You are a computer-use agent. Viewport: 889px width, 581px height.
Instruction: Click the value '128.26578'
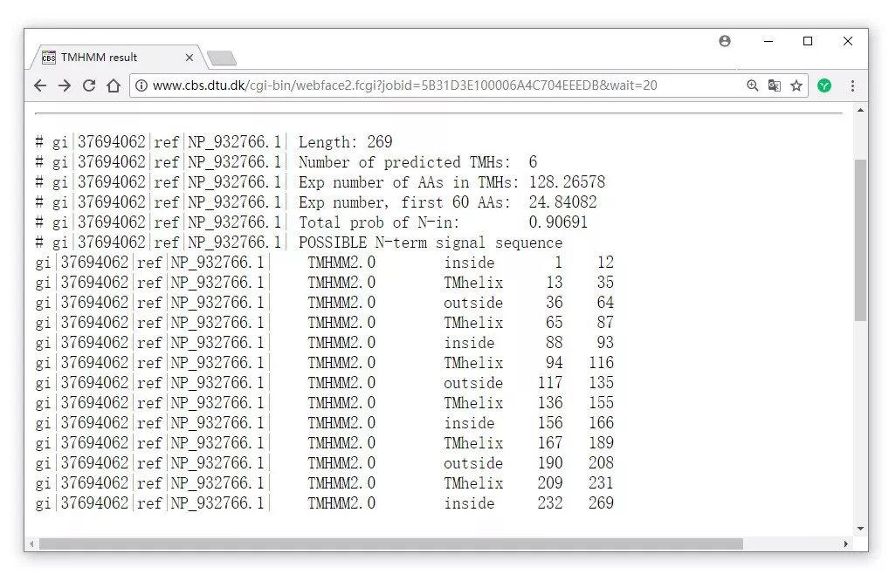coord(567,182)
